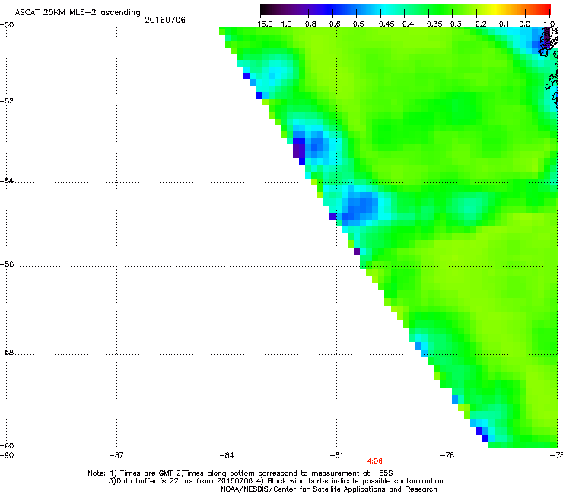The width and height of the screenshot is (563, 494).
Task: Click the NOAA/NESDIS credit line
Action: pos(329,489)
